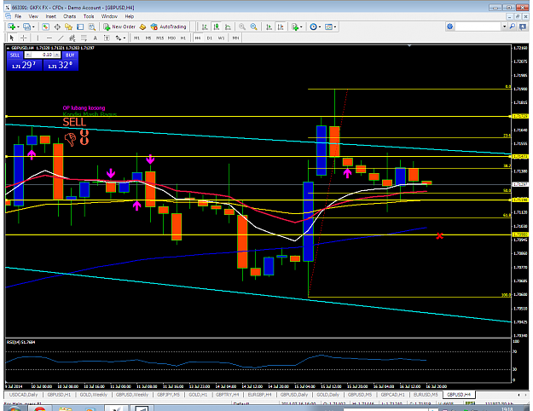Image resolution: width=533 pixels, height=411 pixels.
Task: Switch chart to bar chart icon
Action: (205, 26)
